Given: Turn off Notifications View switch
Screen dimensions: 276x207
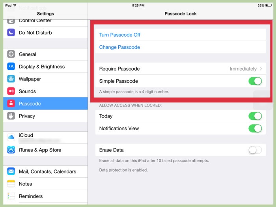Looking at the screenshot, I should [255, 129].
